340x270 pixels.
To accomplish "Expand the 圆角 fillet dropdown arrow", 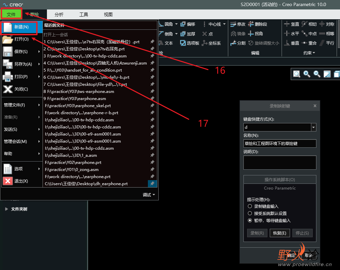I will (x=176, y=24).
